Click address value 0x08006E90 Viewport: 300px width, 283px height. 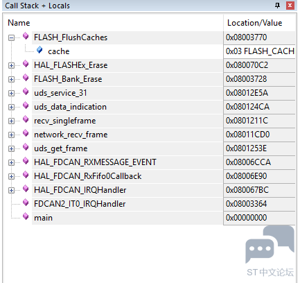[x=246, y=176]
